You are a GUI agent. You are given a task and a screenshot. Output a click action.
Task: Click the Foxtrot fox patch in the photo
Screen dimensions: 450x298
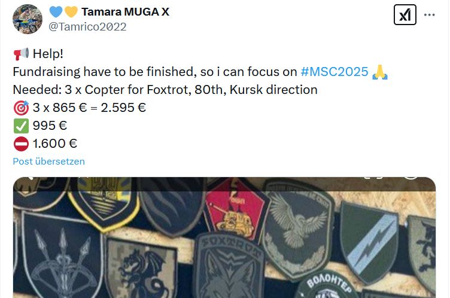click(x=229, y=266)
